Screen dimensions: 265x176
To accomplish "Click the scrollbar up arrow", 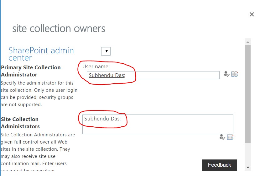I will pos(248,42).
